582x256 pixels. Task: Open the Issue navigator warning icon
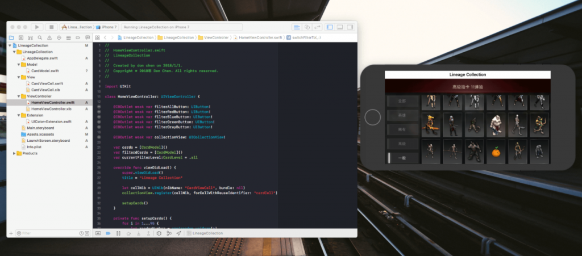(x=49, y=38)
